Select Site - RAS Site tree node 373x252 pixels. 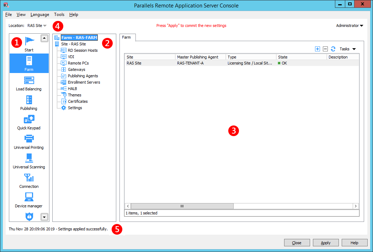[x=73, y=44]
